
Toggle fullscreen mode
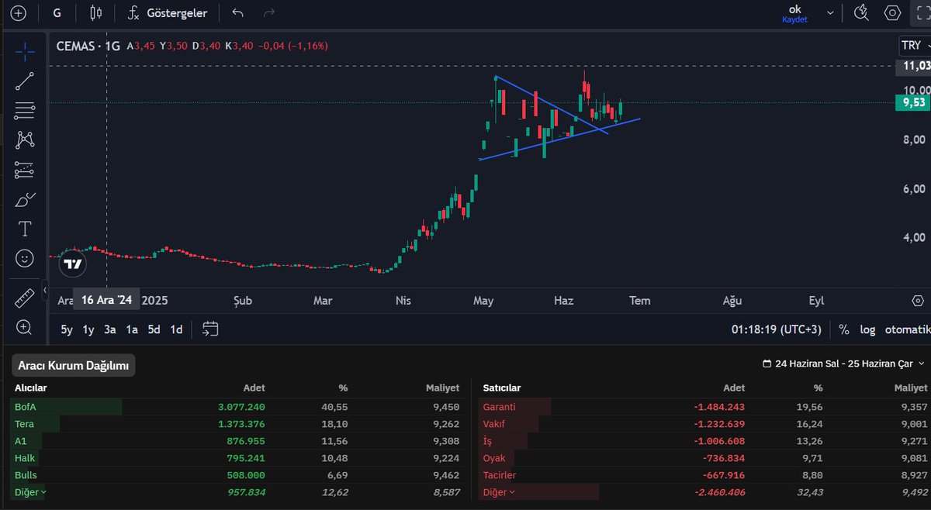coord(922,13)
